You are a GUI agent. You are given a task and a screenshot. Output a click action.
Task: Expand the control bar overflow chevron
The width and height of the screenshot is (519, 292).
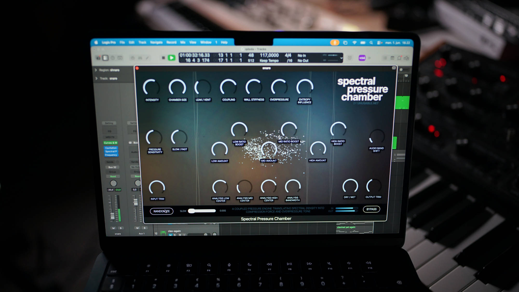tap(369, 58)
